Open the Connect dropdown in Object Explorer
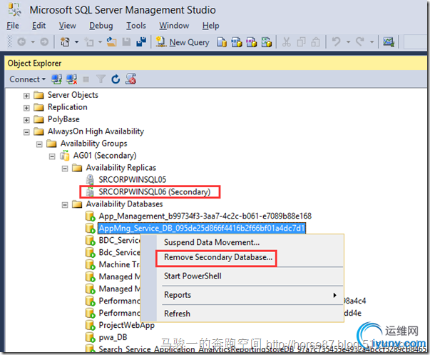 27,79
